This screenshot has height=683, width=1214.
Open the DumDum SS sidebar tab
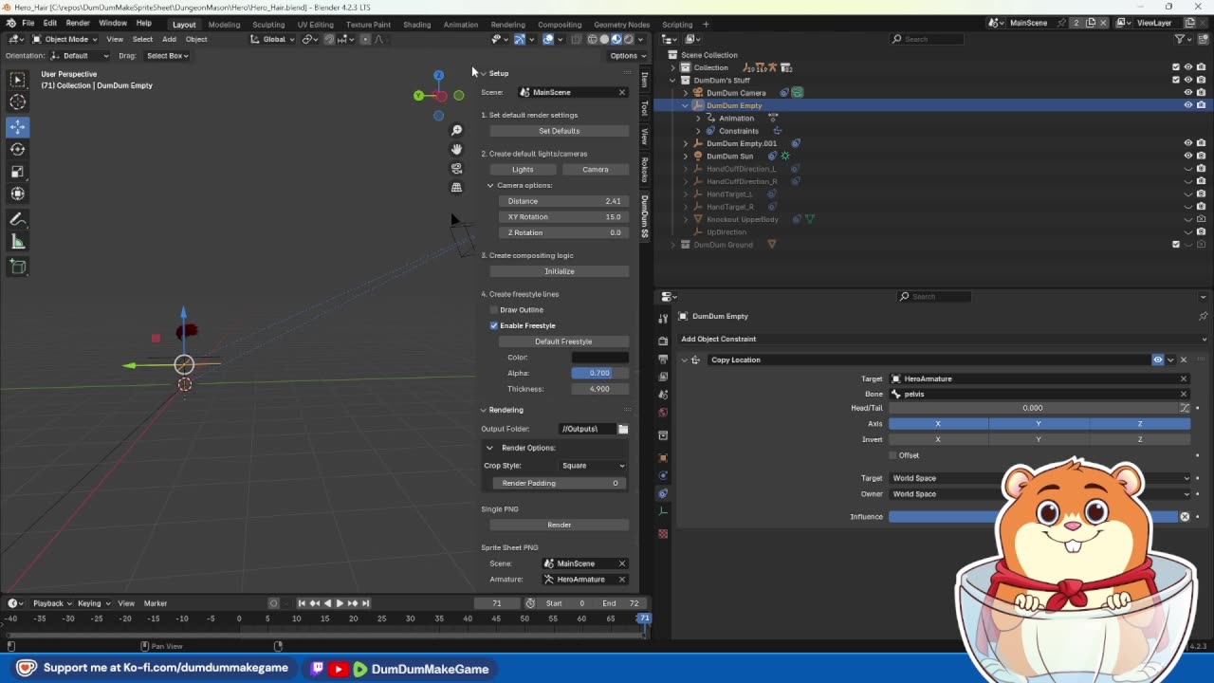click(645, 216)
